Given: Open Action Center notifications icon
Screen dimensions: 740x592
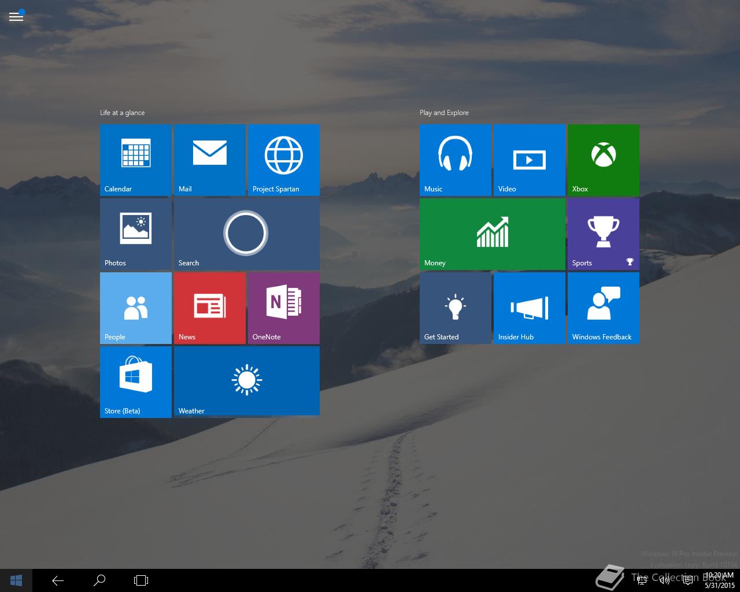Looking at the screenshot, I should (x=688, y=580).
